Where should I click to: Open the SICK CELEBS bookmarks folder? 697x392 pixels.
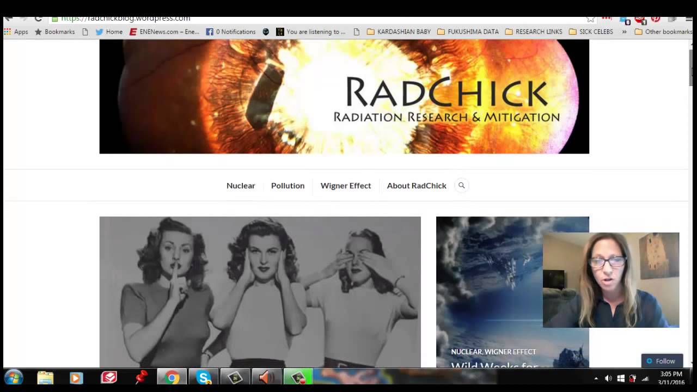[x=591, y=32]
